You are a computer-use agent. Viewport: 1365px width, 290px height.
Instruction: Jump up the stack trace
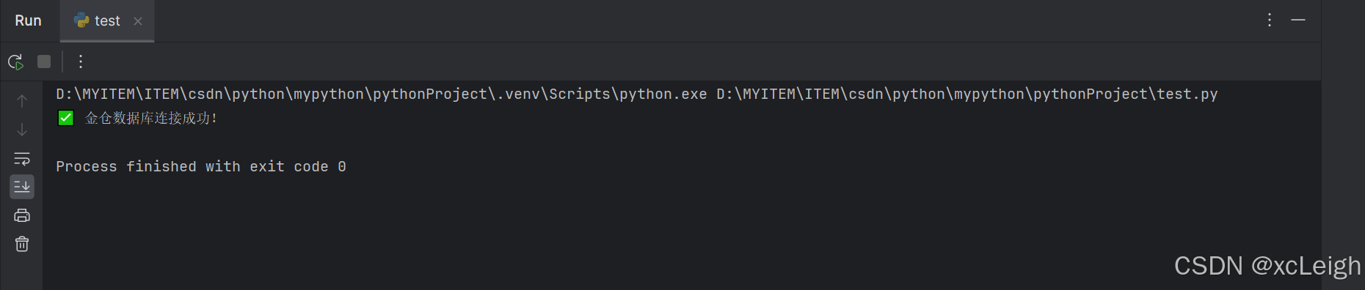coord(22,101)
